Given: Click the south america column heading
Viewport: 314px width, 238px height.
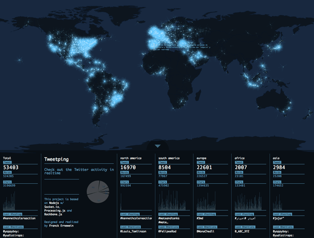Looking at the screenshot, I should click(169, 158).
